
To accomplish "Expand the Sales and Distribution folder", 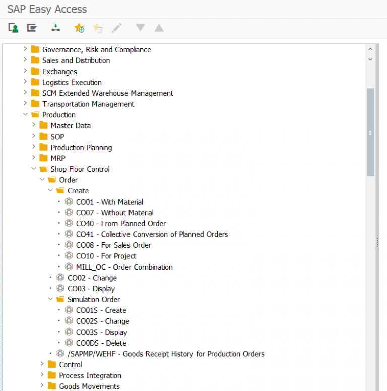I will click(25, 60).
